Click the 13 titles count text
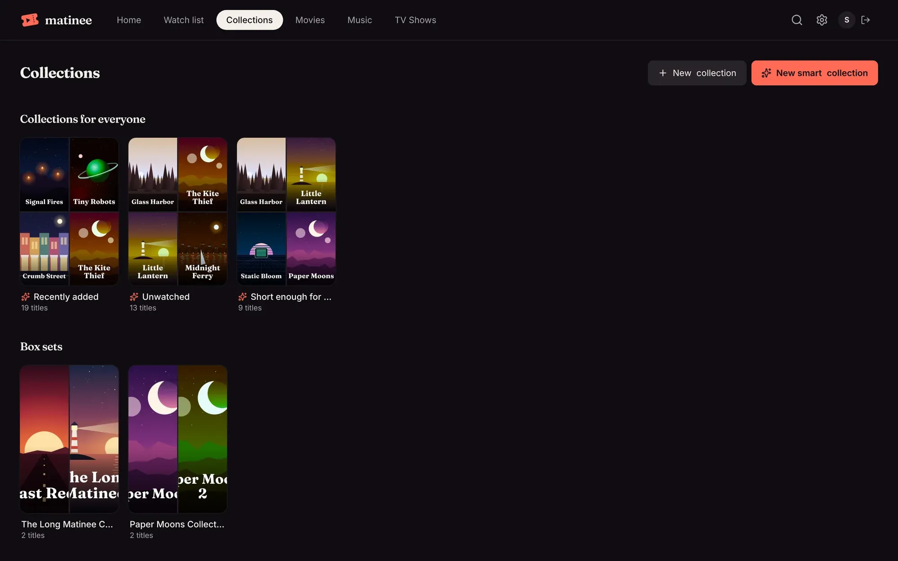 [x=143, y=308]
